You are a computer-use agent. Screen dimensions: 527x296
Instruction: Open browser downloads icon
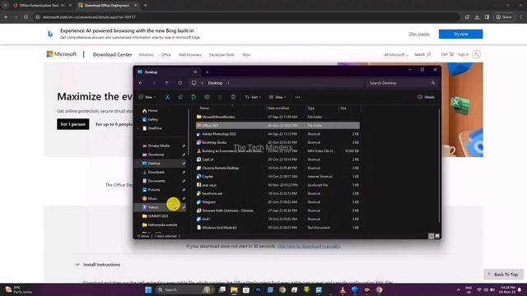477,16
